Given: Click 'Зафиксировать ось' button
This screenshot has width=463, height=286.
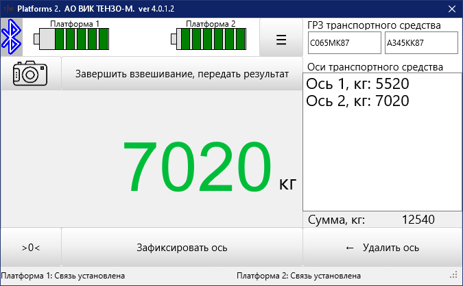Looking at the screenshot, I should [182, 248].
